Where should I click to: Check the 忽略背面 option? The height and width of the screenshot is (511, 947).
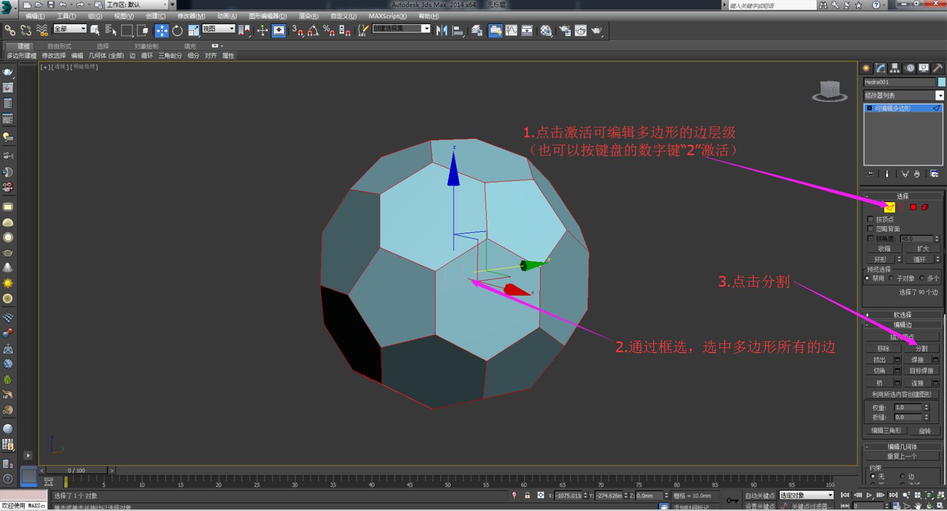pos(871,228)
